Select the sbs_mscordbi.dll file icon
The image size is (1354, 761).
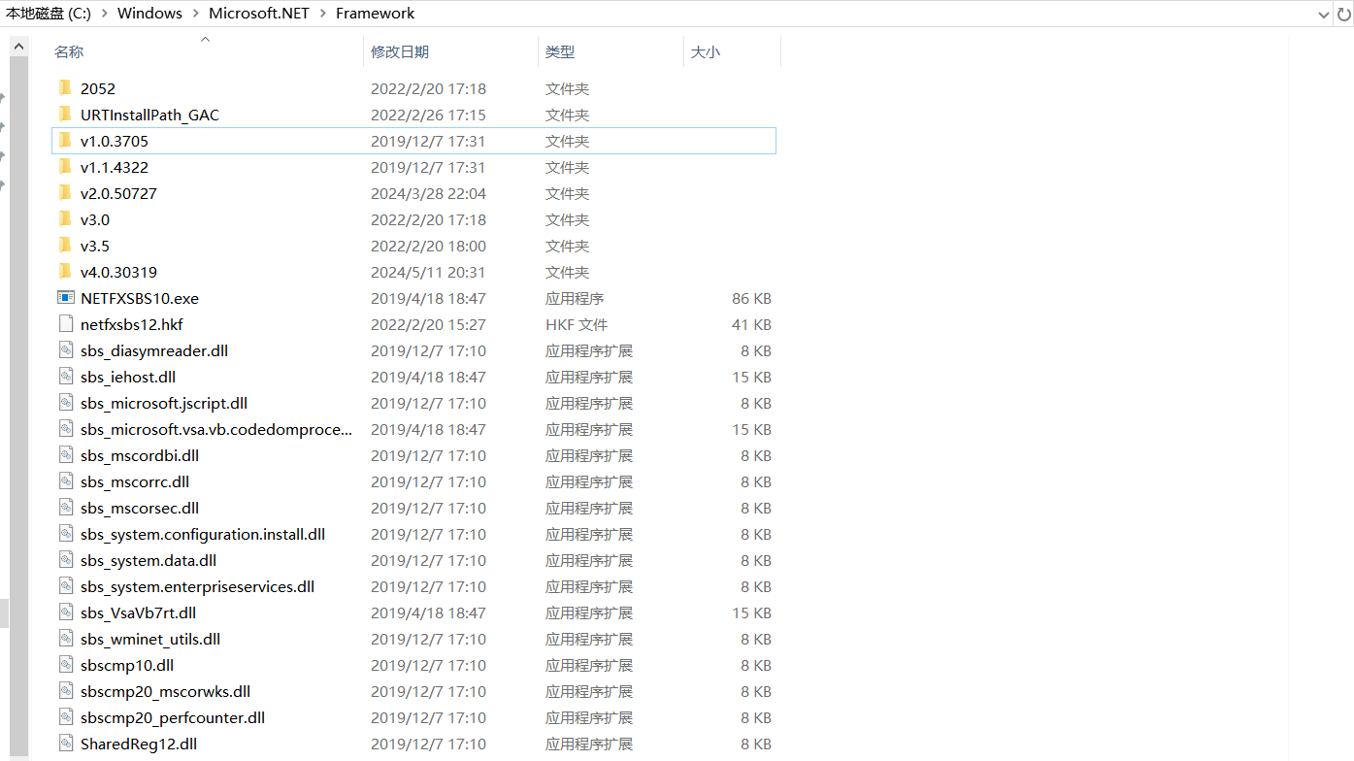66,455
